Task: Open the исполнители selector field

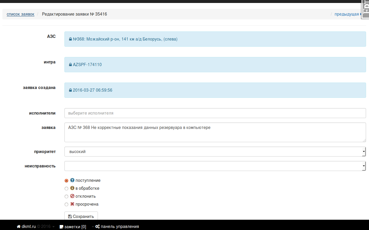Action: [215, 113]
